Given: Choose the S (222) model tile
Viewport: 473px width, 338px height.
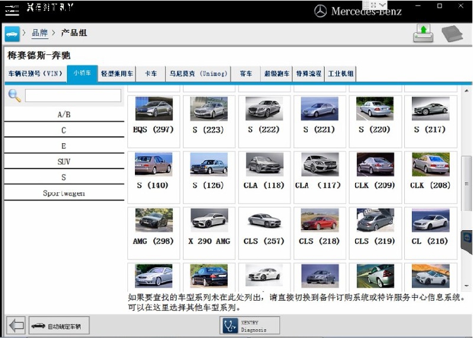Looking at the screenshot, I should [x=264, y=121].
